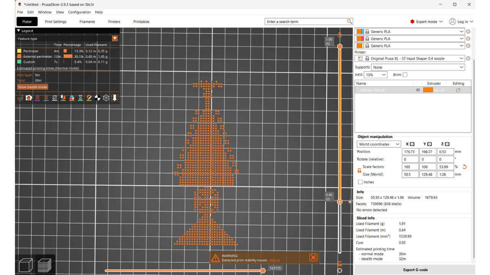The height and width of the screenshot is (275, 490).
Task: Click the extruder orange color swatch for cypress dots.stl
Action: click(428, 90)
